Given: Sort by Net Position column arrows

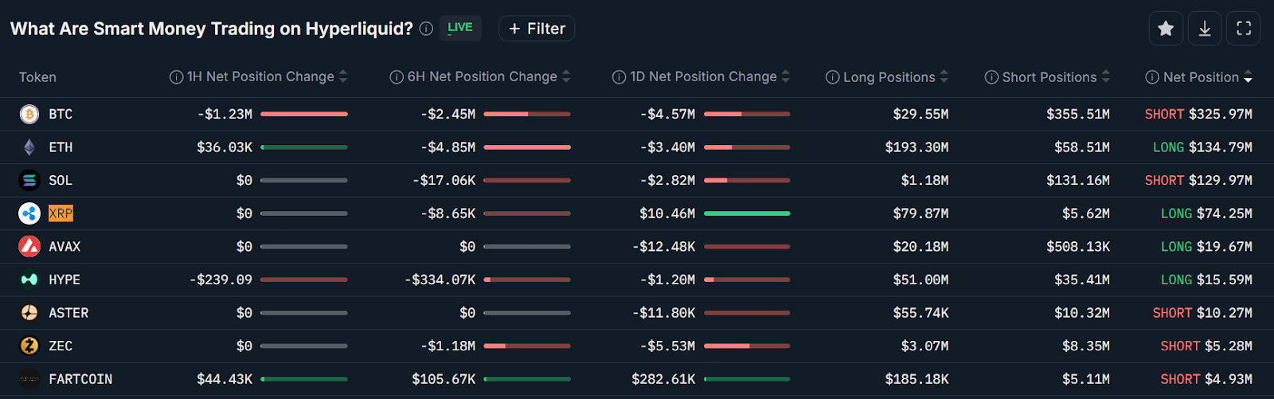Looking at the screenshot, I should [x=1248, y=77].
